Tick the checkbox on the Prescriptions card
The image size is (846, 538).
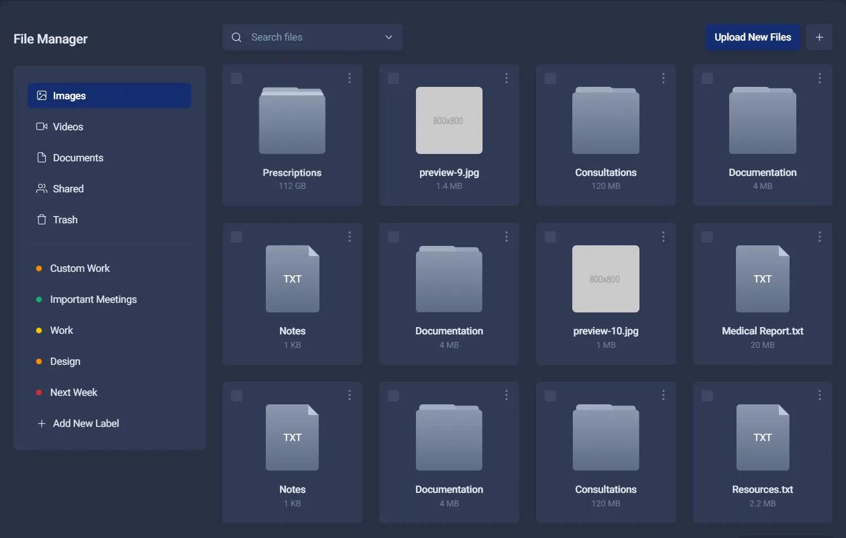[x=236, y=78]
